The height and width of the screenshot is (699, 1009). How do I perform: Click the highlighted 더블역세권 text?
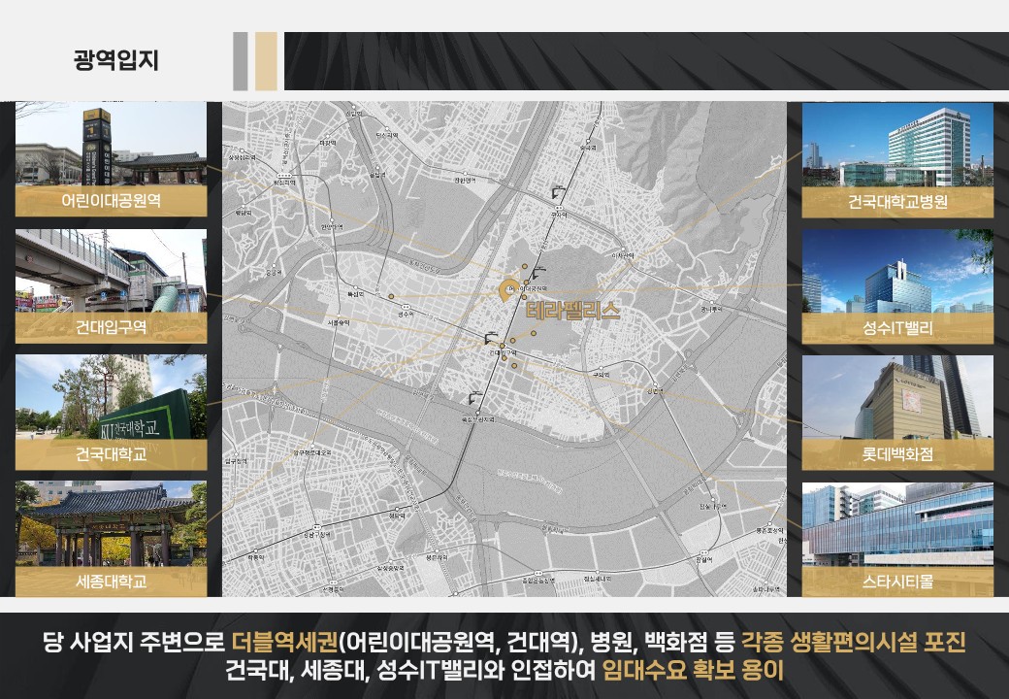pyautogui.click(x=287, y=643)
